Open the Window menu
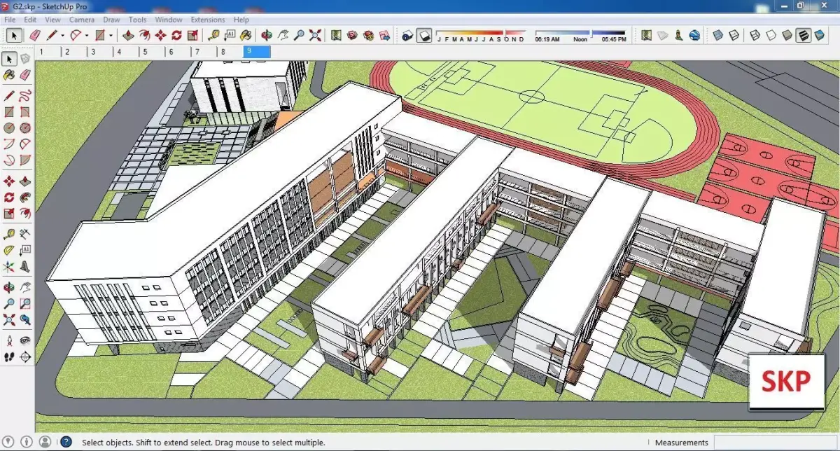 pos(169,20)
